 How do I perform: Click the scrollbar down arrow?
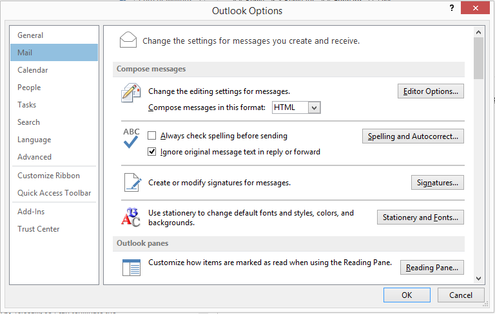pos(478,279)
